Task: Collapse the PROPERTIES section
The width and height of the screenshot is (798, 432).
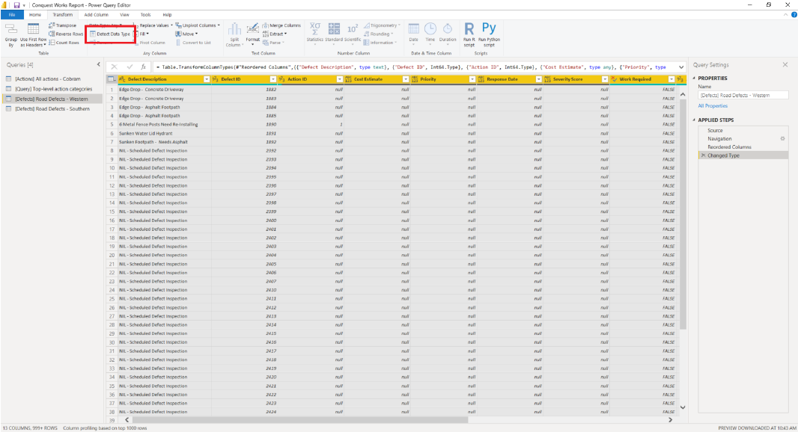Action: coord(694,78)
